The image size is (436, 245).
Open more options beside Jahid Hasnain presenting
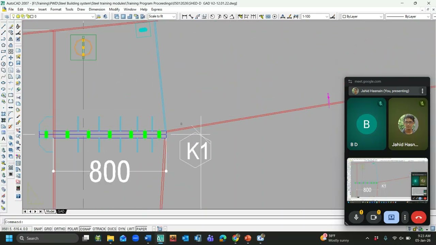click(x=422, y=91)
